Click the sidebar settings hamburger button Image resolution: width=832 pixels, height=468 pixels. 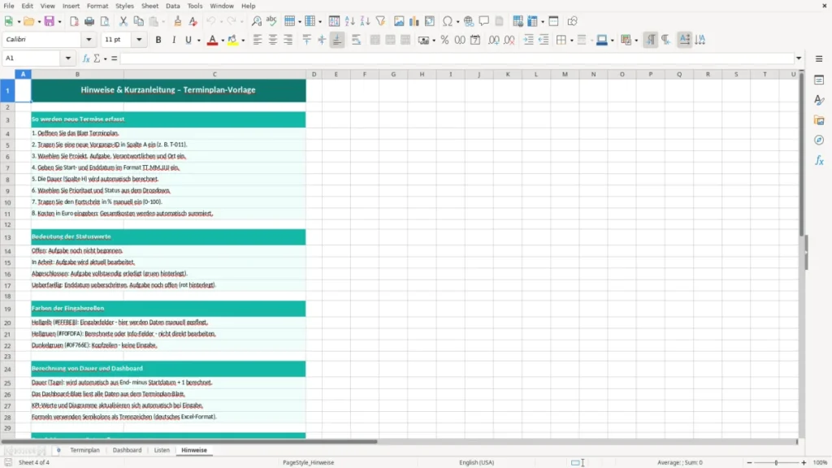819,58
